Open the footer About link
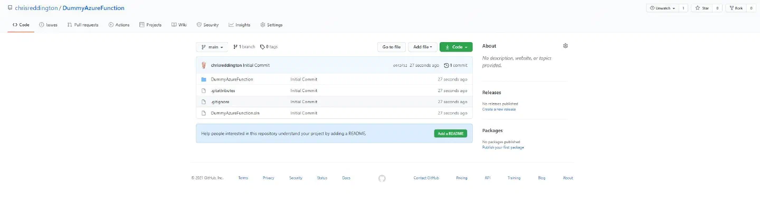 tap(568, 178)
